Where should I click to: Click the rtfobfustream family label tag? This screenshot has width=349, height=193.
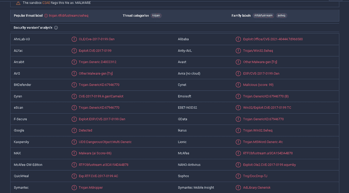pyautogui.click(x=263, y=16)
